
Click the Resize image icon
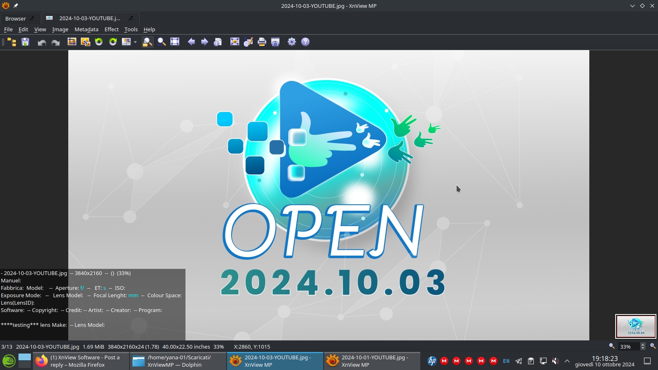86,42
